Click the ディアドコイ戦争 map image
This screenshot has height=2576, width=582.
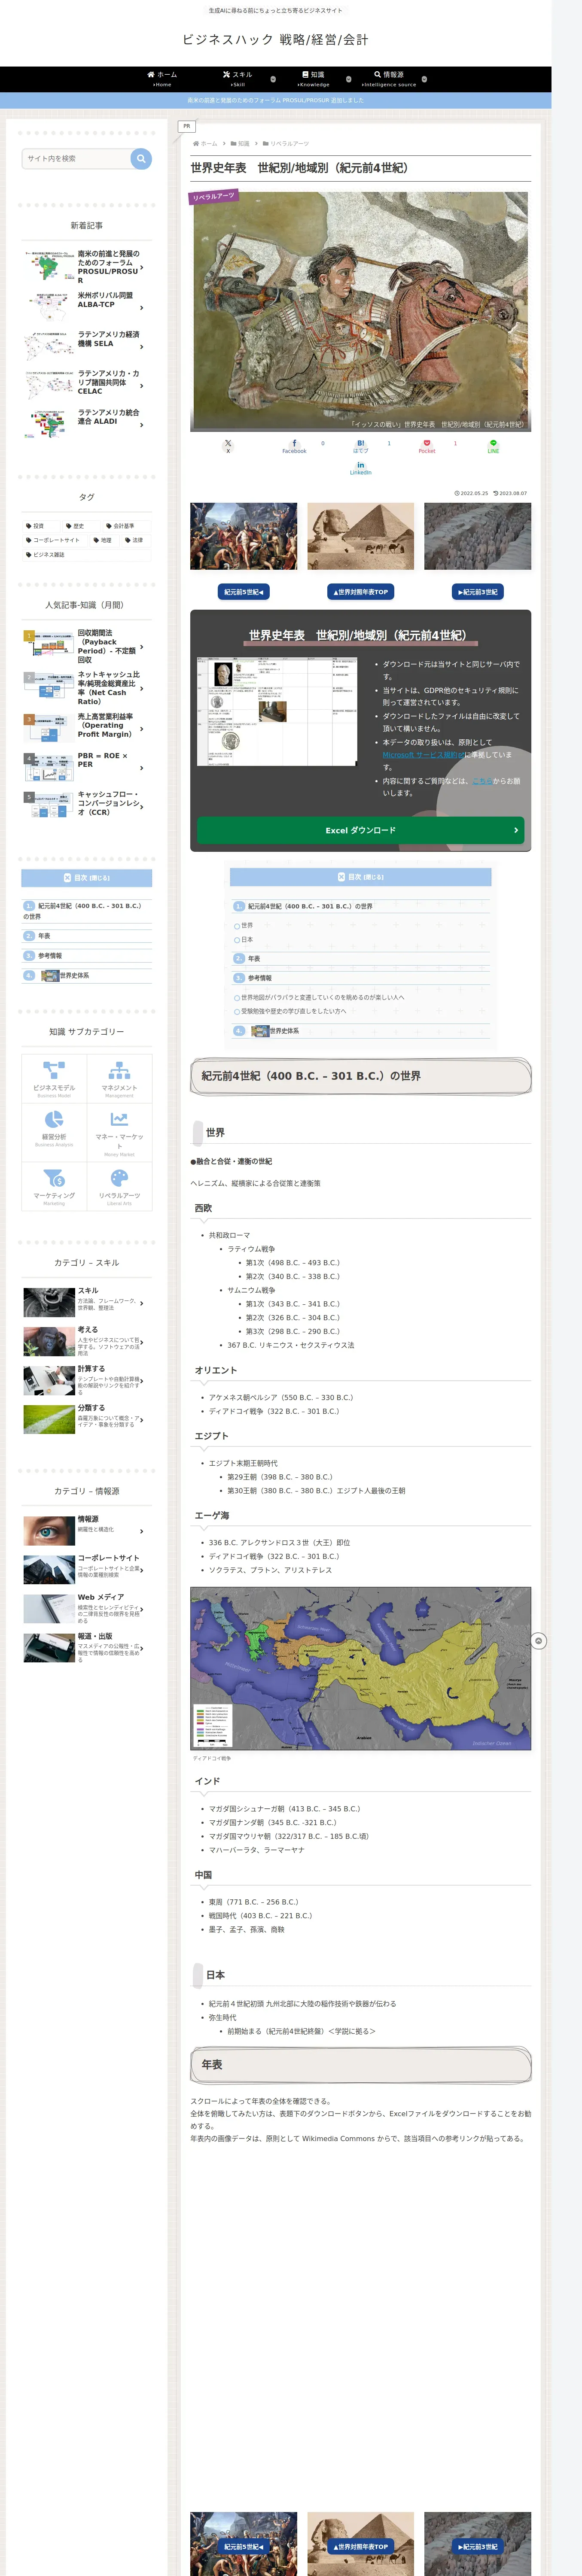360,1669
